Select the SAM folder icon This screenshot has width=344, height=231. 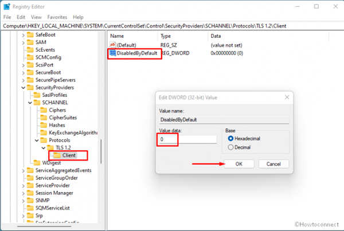(x=30, y=42)
